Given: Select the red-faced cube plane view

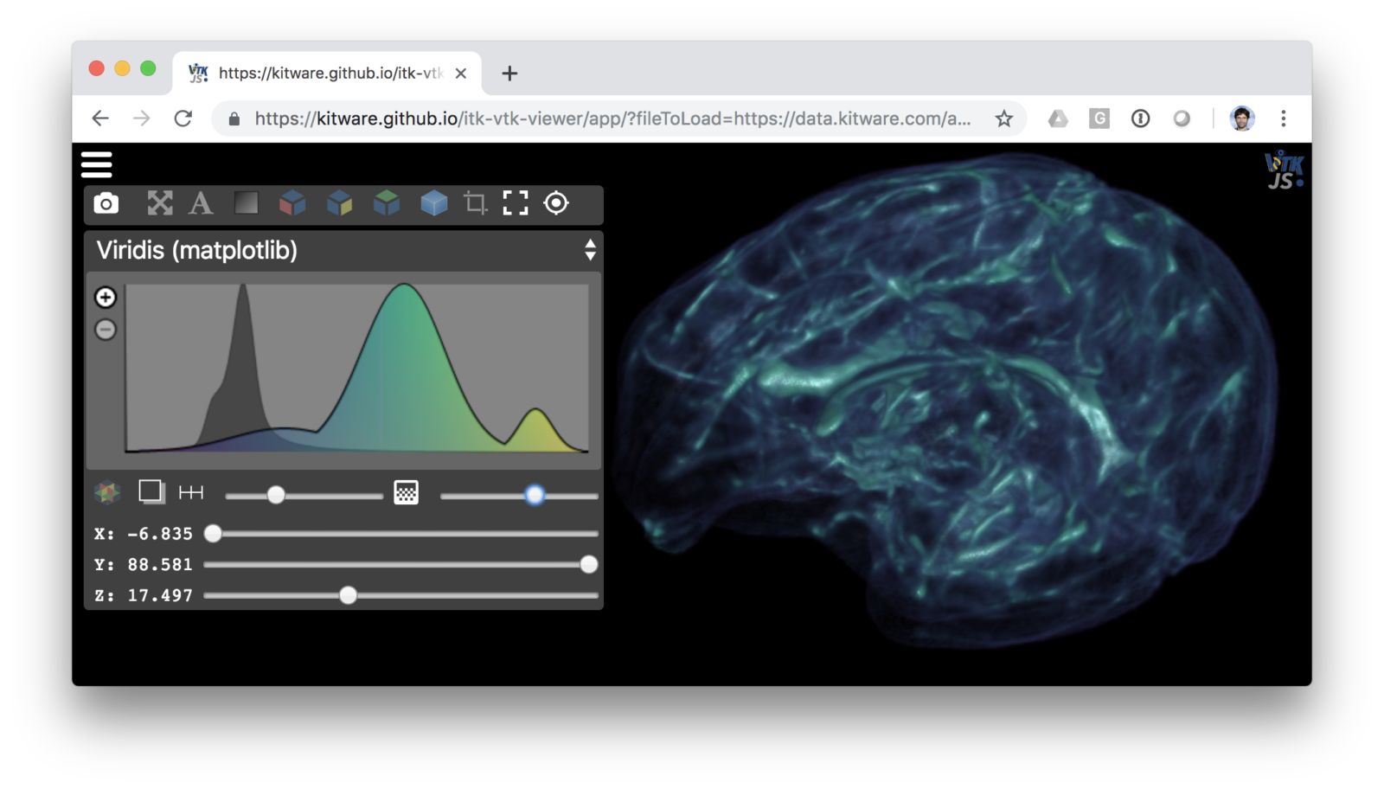Looking at the screenshot, I should click(292, 203).
